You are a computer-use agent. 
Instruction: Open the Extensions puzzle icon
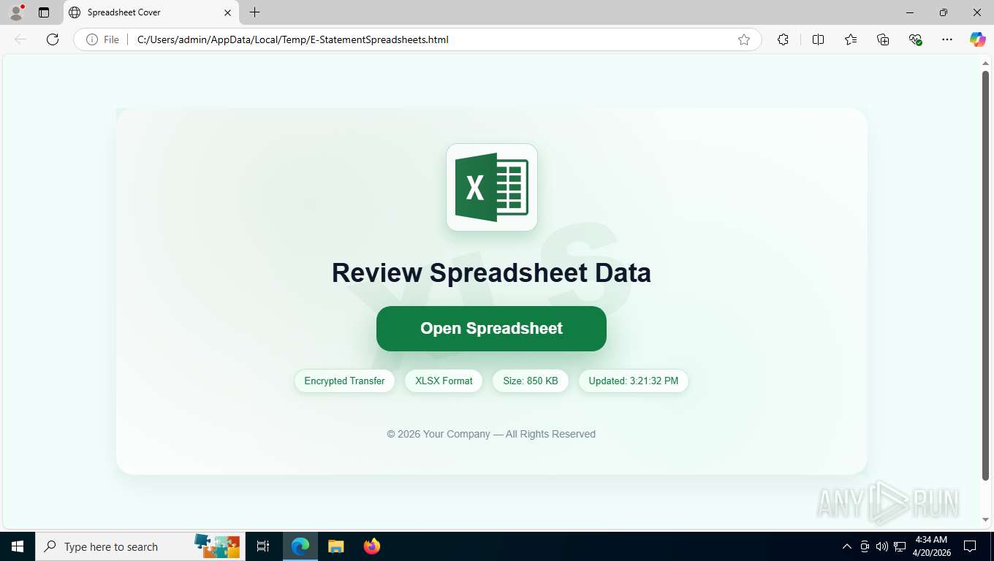click(783, 39)
